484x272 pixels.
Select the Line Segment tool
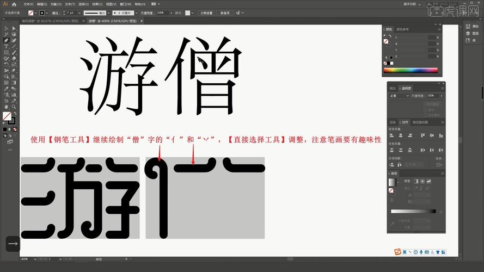coord(14,46)
